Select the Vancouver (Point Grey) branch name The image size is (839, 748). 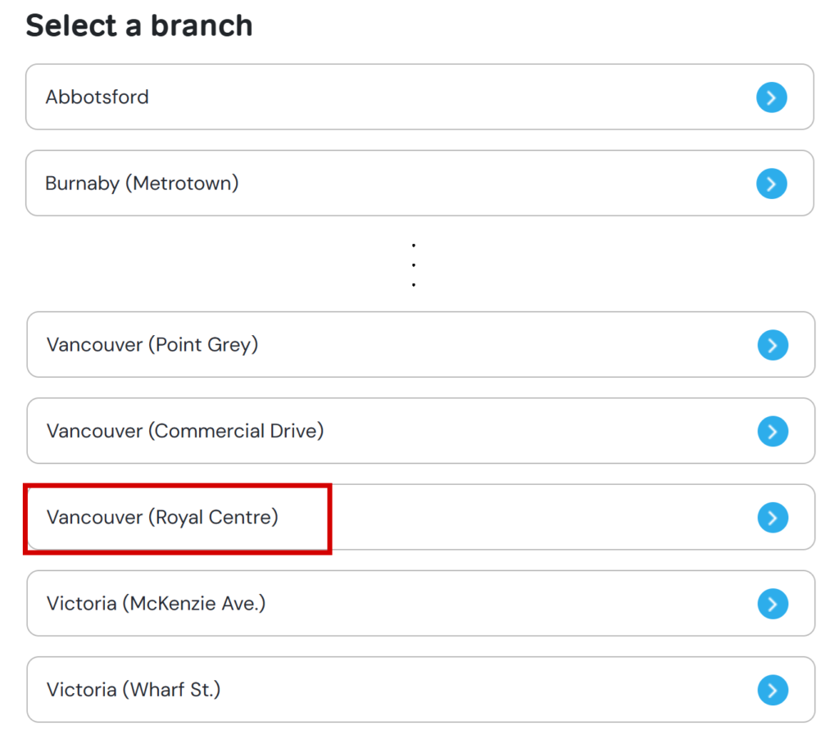(x=152, y=345)
